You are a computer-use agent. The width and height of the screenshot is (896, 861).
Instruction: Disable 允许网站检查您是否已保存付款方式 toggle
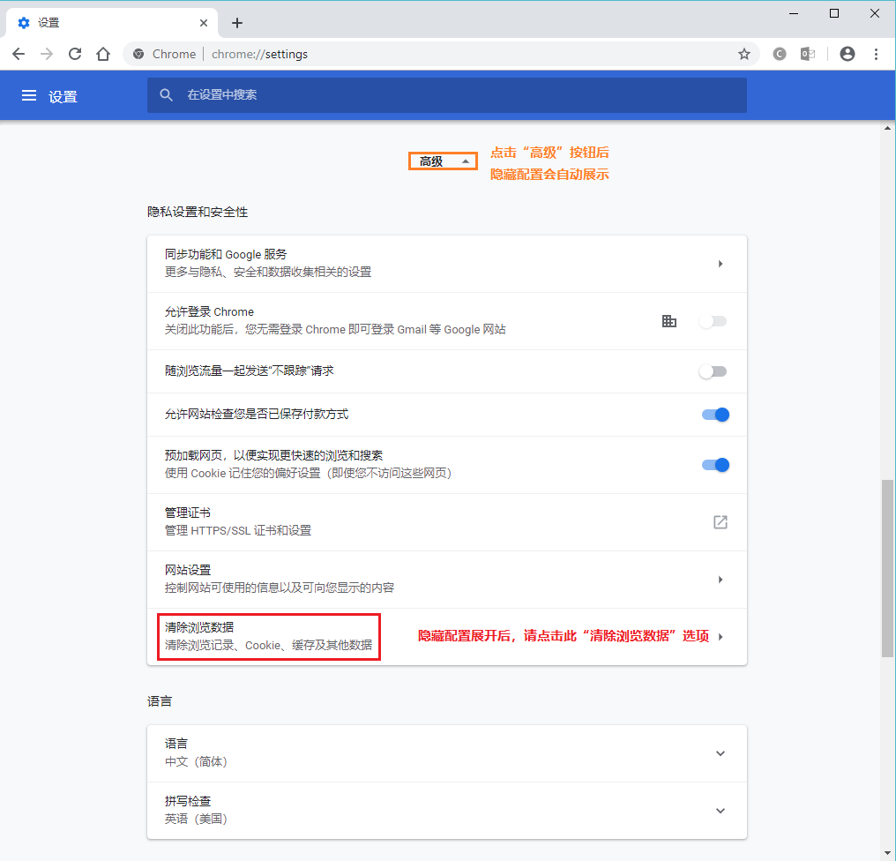(x=715, y=415)
